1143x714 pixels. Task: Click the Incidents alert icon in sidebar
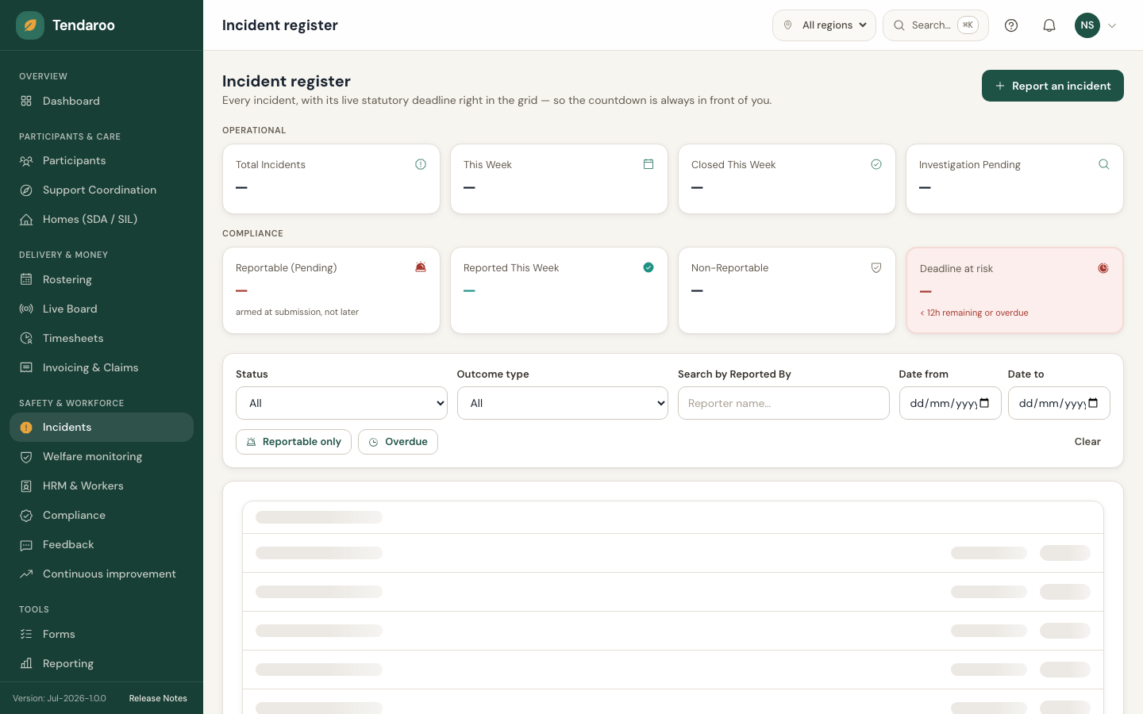pyautogui.click(x=26, y=427)
